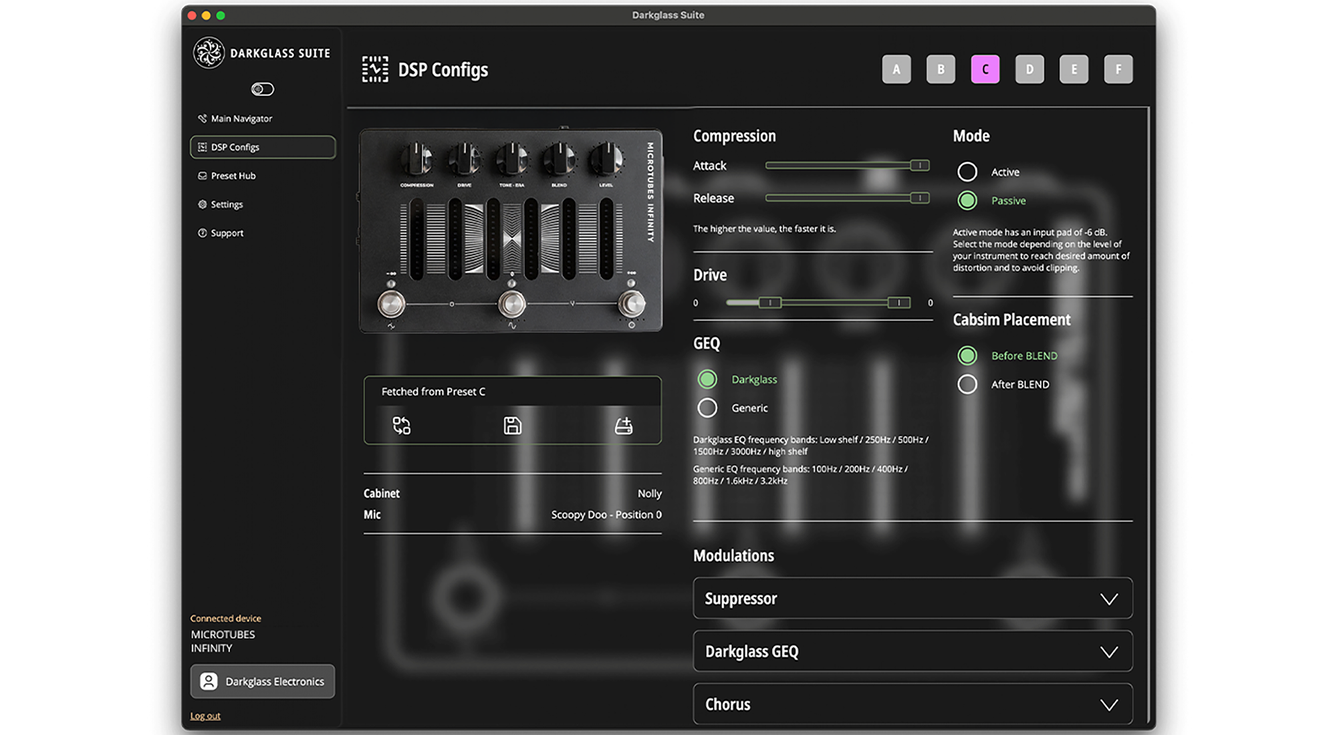Expand the Suppressor modulation section
The image size is (1337, 735).
tap(913, 598)
